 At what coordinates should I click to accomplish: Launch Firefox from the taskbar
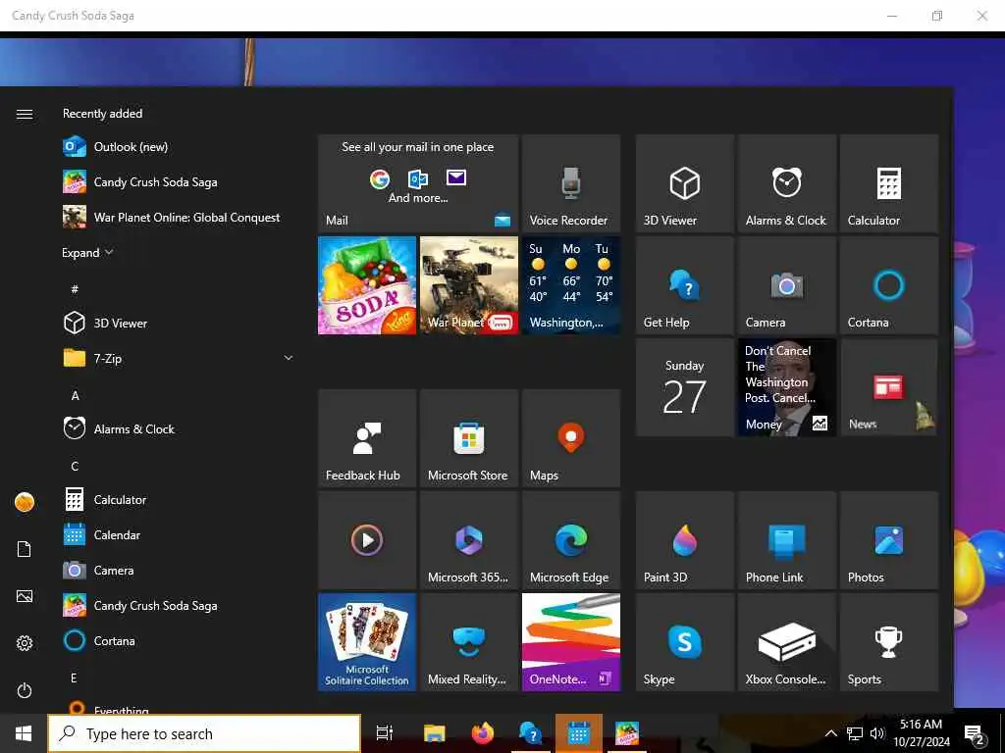483,733
